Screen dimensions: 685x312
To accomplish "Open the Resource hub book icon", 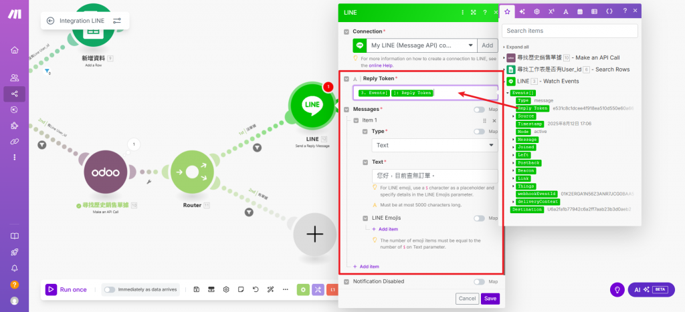I will click(15, 236).
